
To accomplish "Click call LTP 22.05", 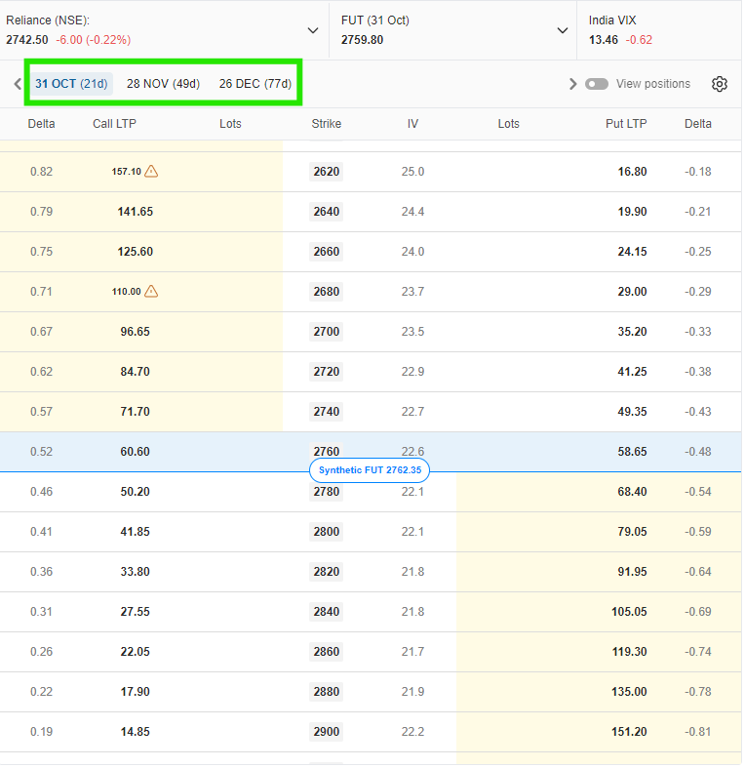I will (x=136, y=652).
